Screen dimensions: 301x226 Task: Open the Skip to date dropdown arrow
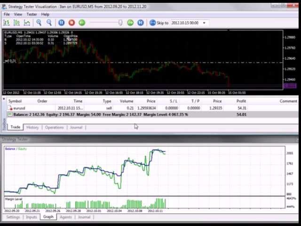(x=204, y=23)
